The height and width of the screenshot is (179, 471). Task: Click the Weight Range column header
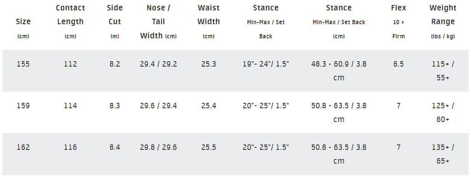(443, 22)
